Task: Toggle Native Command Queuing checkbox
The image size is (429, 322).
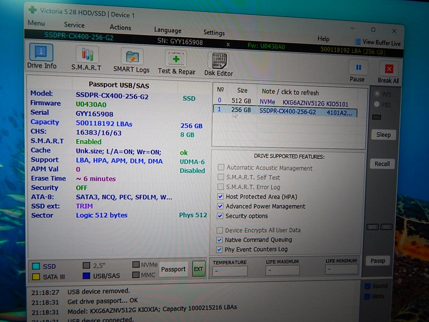Action: coord(220,240)
